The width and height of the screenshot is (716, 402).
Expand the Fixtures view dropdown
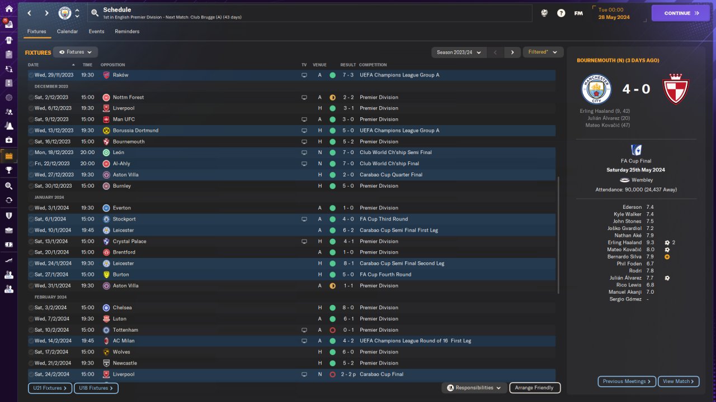[x=76, y=52]
